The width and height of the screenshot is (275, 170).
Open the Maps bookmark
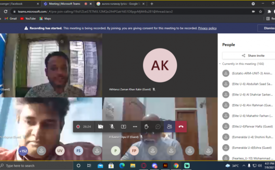pos(47,18)
